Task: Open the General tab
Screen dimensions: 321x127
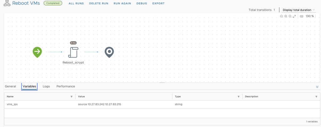Action: point(10,86)
